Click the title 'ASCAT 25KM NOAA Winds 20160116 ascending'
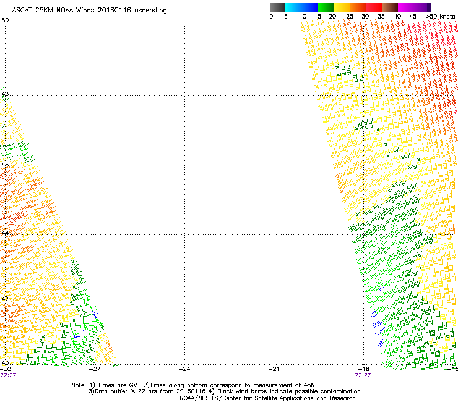Viewport: 458px width, 402px height. pos(89,11)
